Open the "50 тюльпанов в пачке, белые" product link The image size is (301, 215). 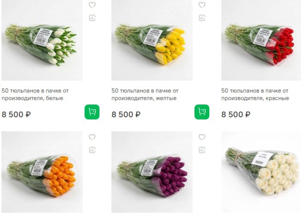[35, 94]
